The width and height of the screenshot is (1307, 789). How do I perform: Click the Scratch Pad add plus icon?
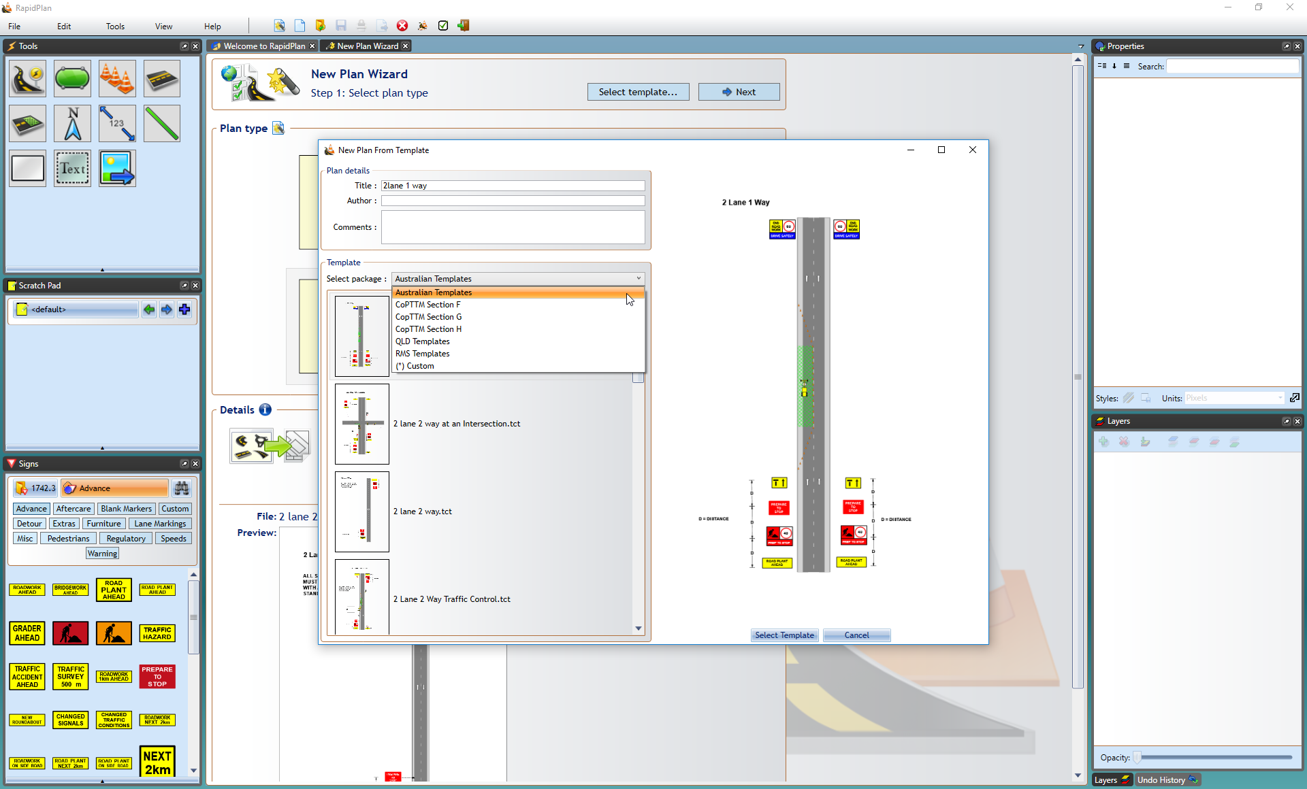point(184,309)
